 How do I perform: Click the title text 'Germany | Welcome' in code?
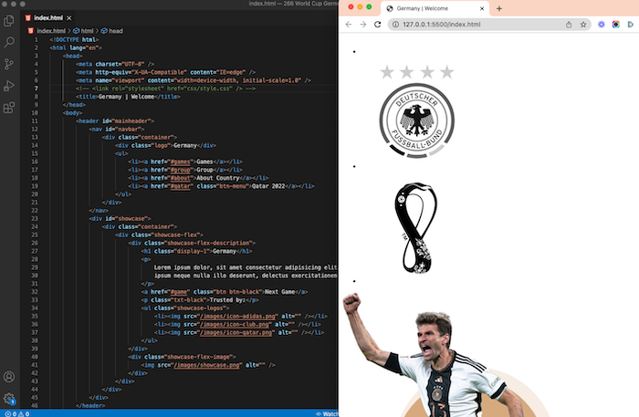[126, 97]
